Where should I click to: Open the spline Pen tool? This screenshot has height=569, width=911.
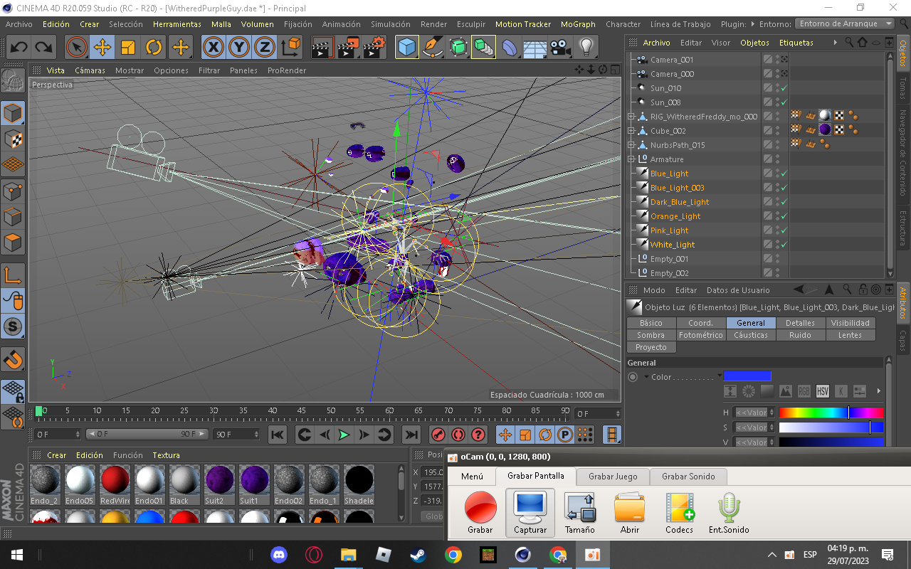pos(433,48)
